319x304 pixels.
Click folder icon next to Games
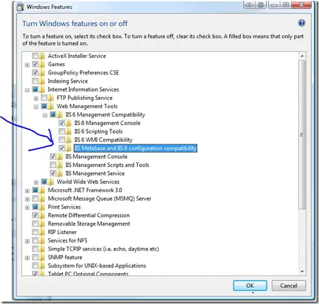(x=42, y=64)
